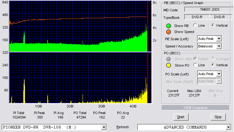234x132 pixels.
Task: Click the Start button
Action: coord(181,117)
